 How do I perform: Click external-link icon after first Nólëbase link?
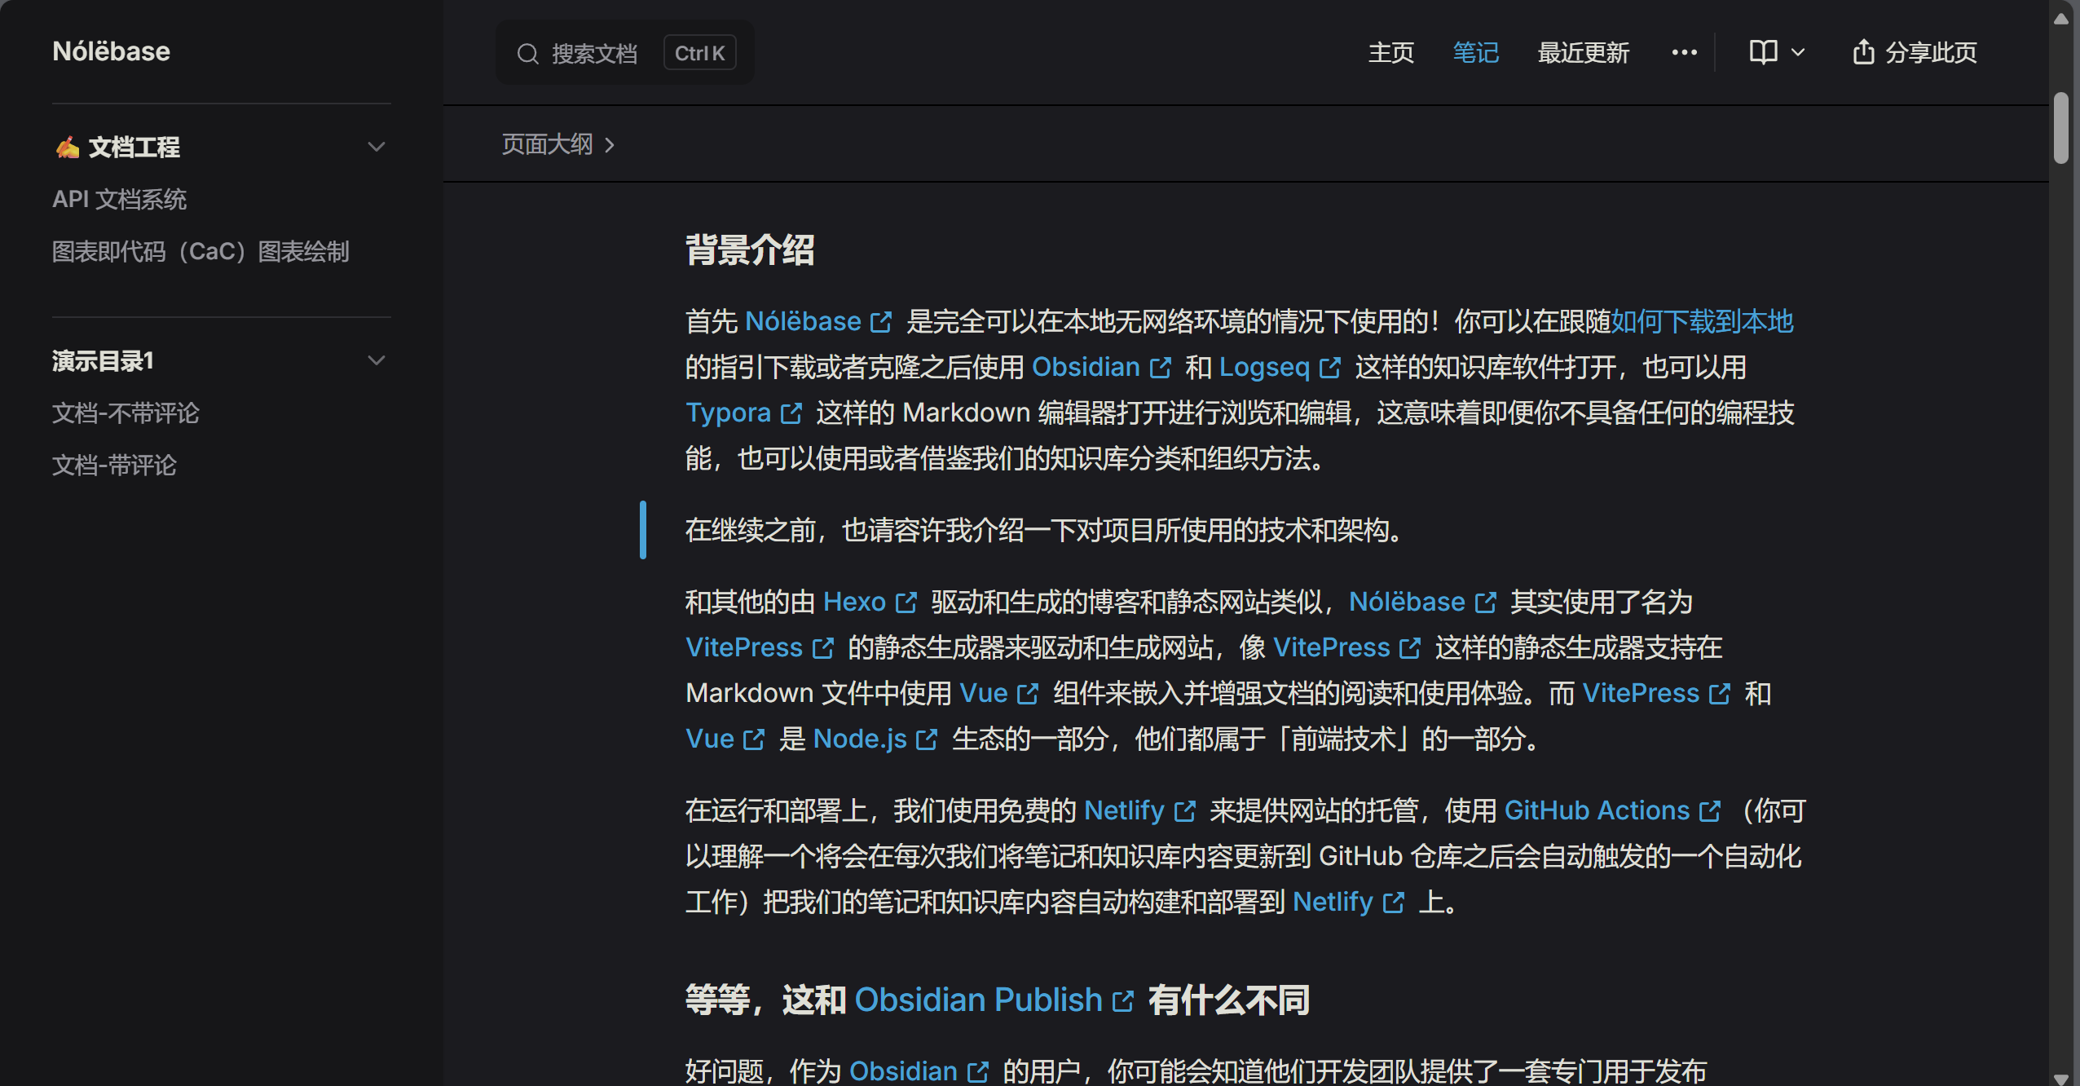click(881, 322)
